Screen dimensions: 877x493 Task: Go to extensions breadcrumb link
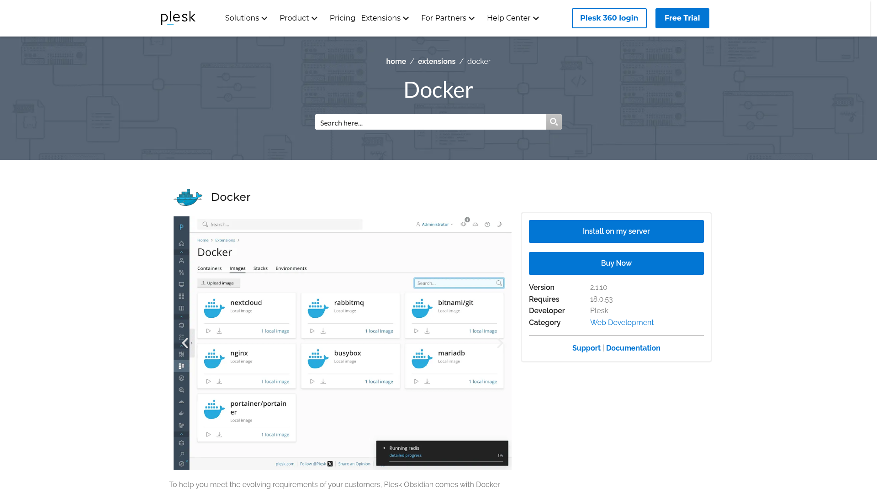436,62
